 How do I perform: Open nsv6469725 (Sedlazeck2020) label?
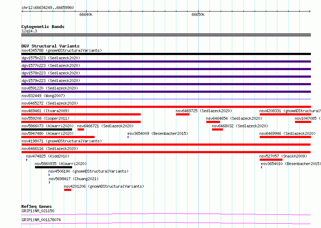204,111
